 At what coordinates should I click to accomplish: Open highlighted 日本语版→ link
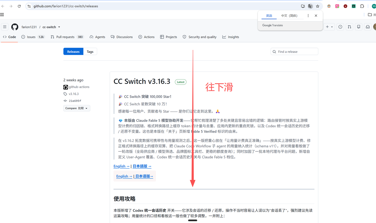144,176
